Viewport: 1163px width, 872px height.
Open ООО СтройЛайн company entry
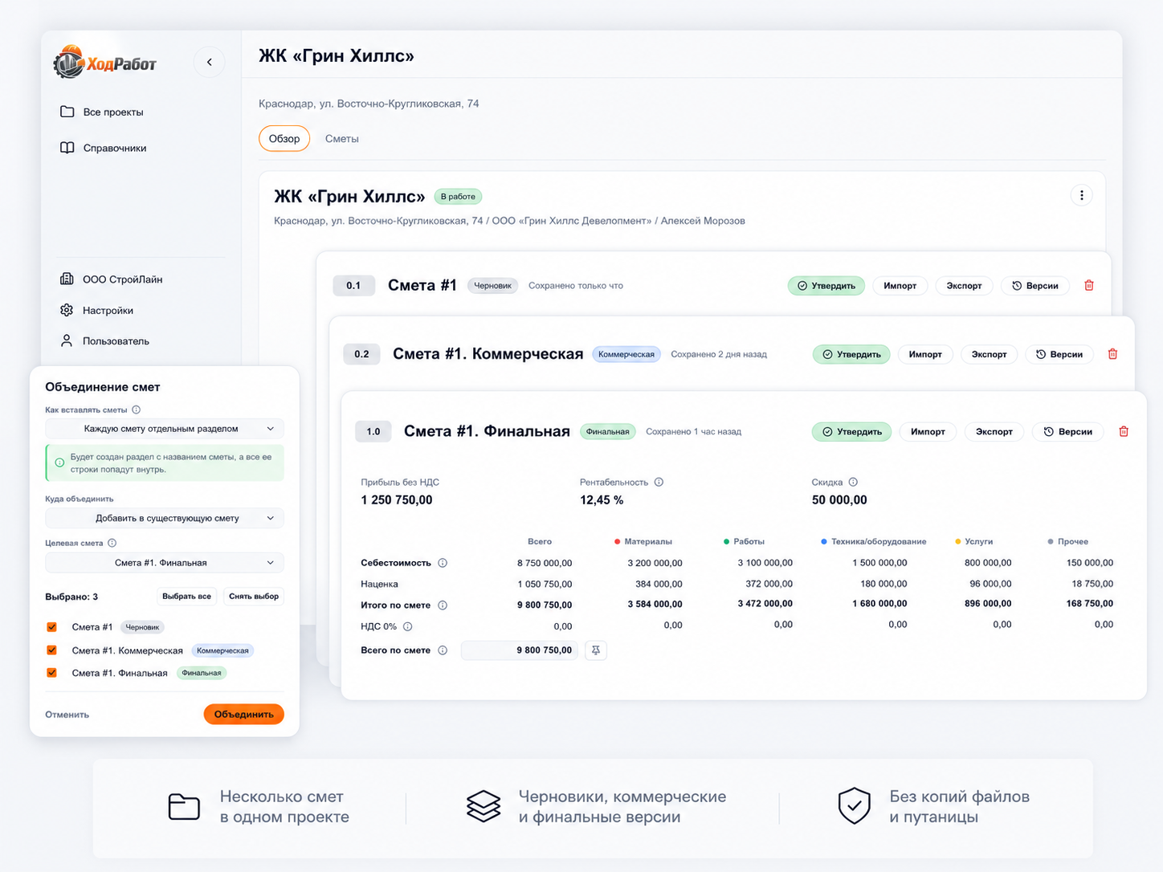coord(112,279)
